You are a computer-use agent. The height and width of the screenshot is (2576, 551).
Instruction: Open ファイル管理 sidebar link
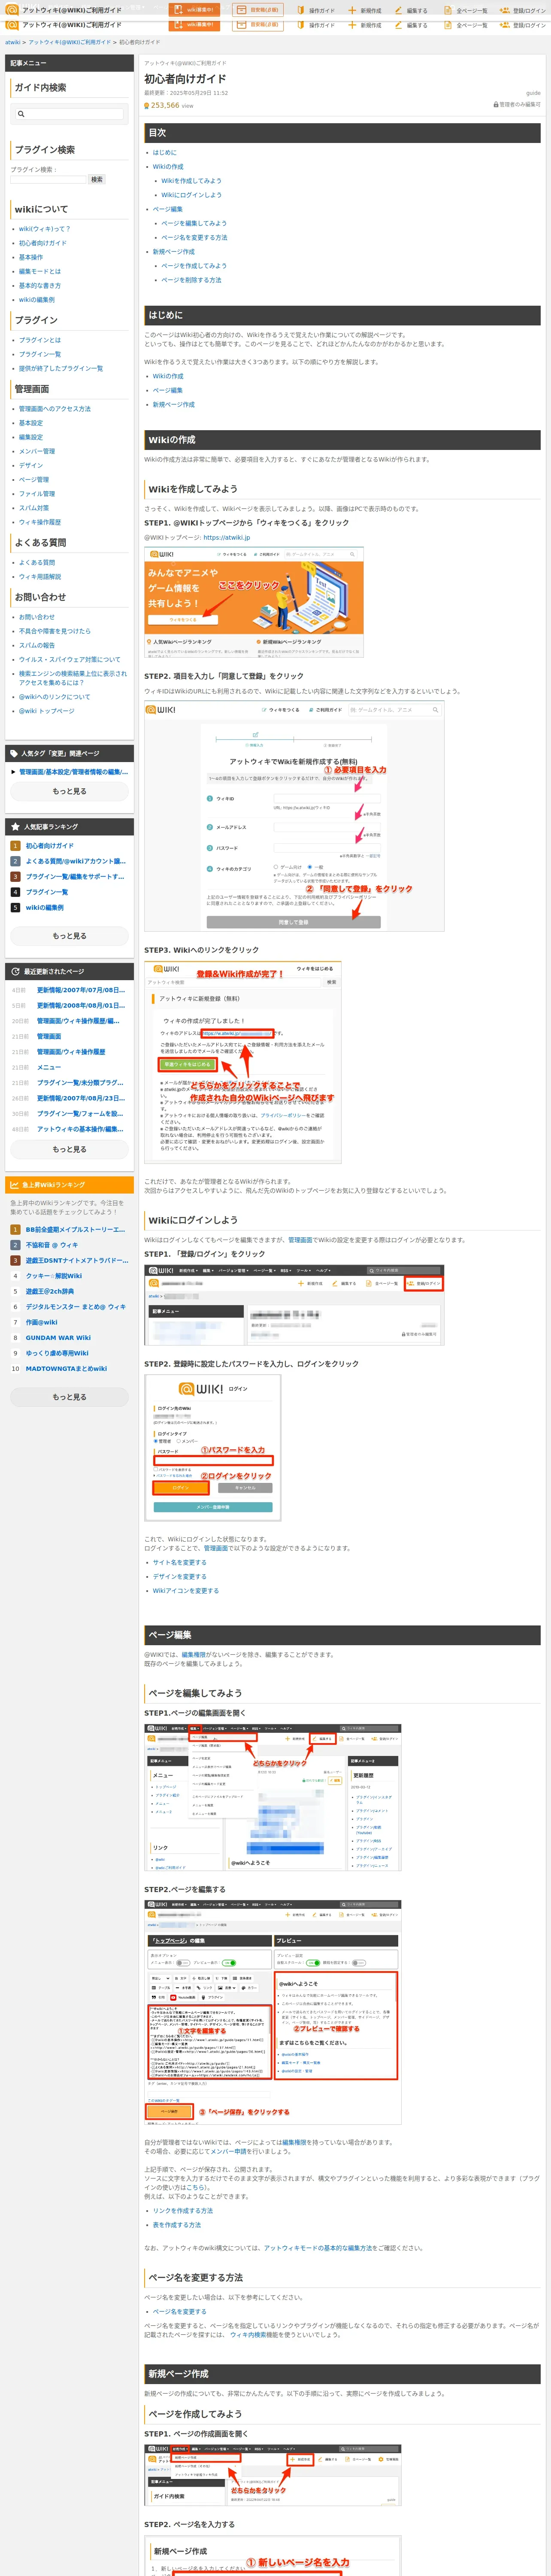(x=37, y=494)
